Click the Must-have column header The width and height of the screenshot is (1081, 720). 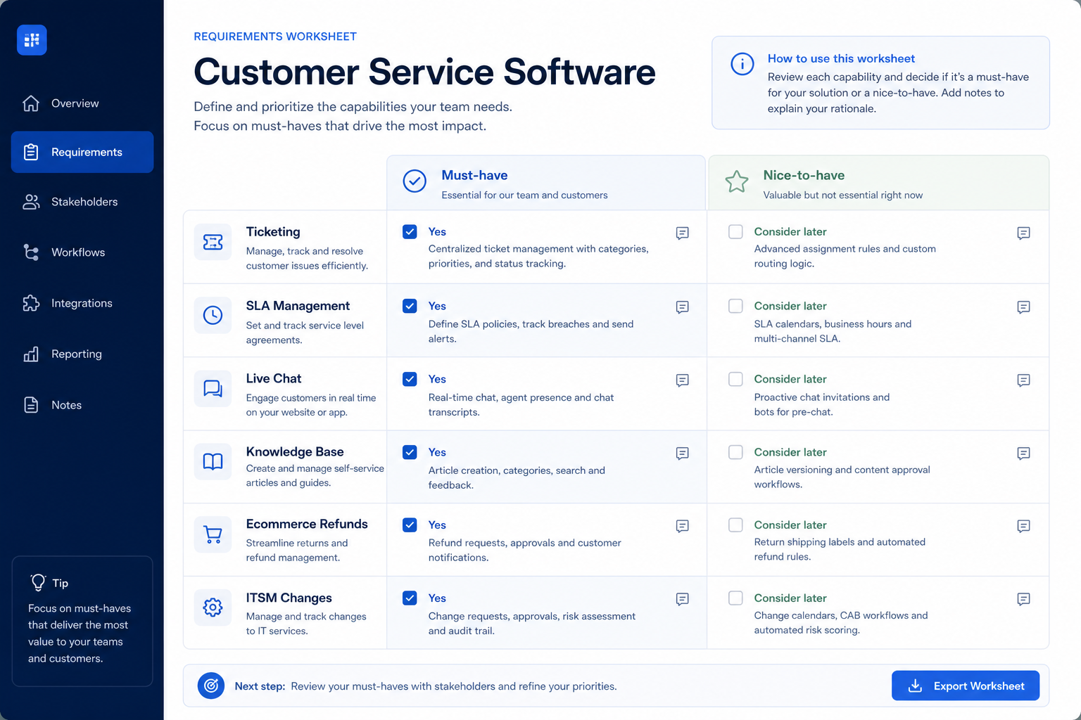tap(545, 183)
